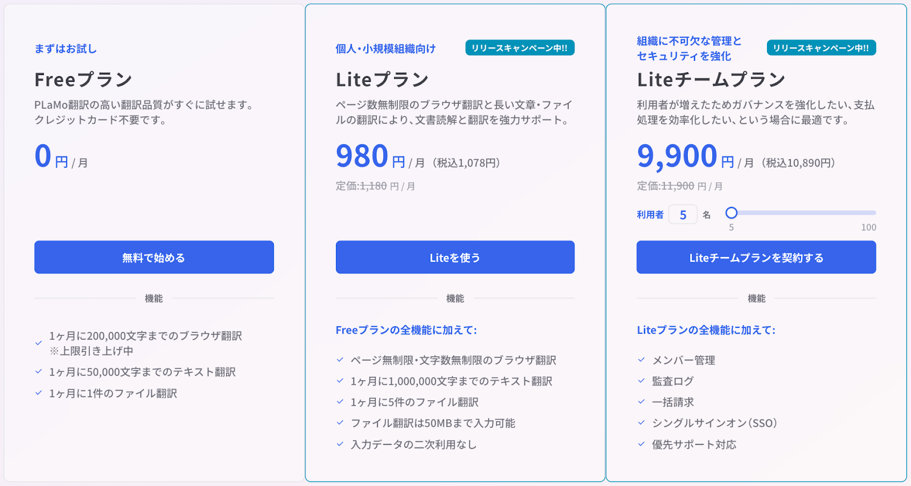Viewport: 911px width, 486px height.
Task: Click the Liteプランの全機能に加えて: text
Action: pyautogui.click(x=706, y=330)
